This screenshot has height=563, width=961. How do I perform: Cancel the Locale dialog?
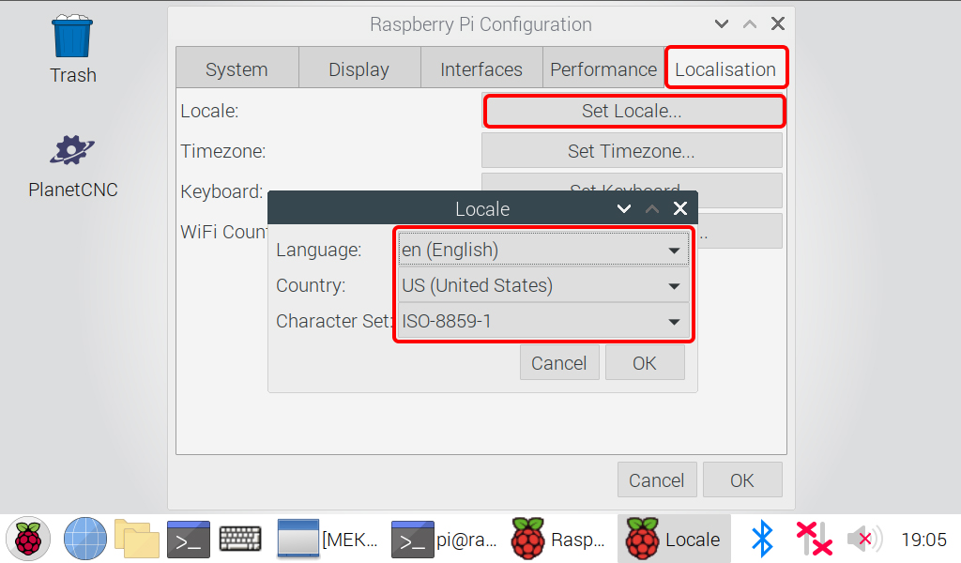(559, 363)
